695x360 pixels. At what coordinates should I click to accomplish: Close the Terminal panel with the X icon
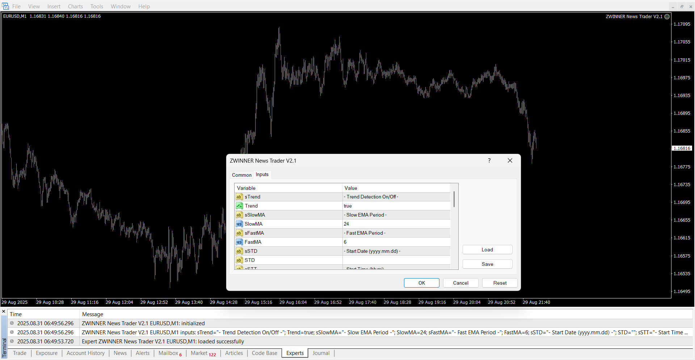click(x=4, y=311)
